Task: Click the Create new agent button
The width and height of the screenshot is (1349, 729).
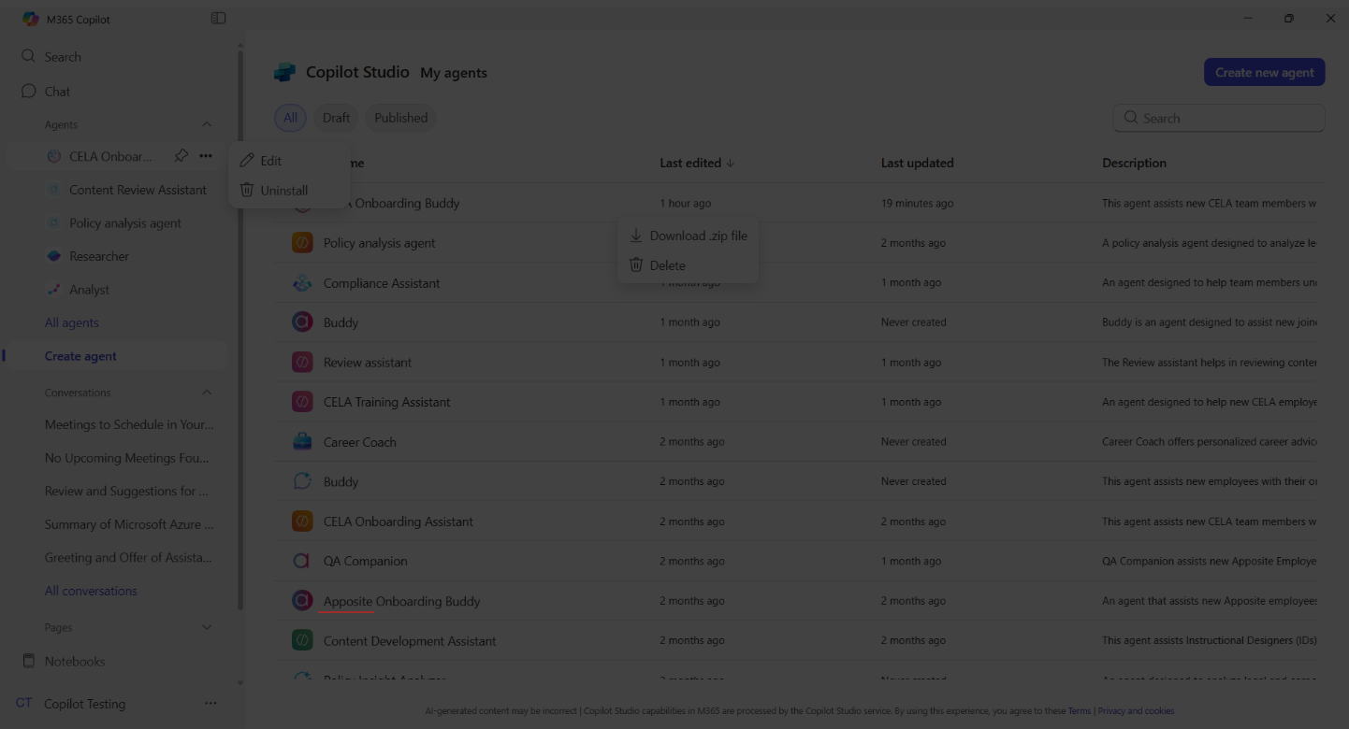Action: click(1264, 72)
